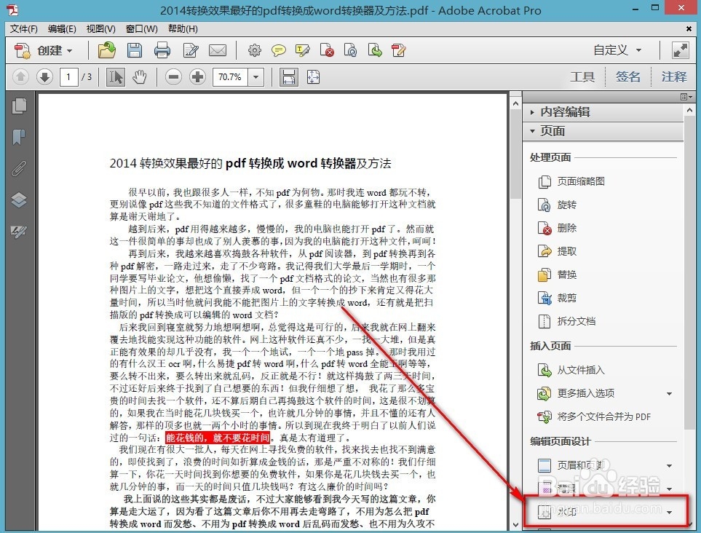Toggle fit one full page icon
Screen dimensions: 701x533
click(x=314, y=77)
